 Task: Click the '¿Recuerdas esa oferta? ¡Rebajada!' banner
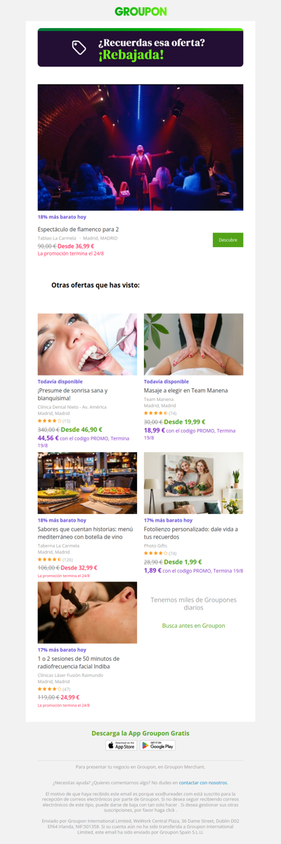(140, 48)
